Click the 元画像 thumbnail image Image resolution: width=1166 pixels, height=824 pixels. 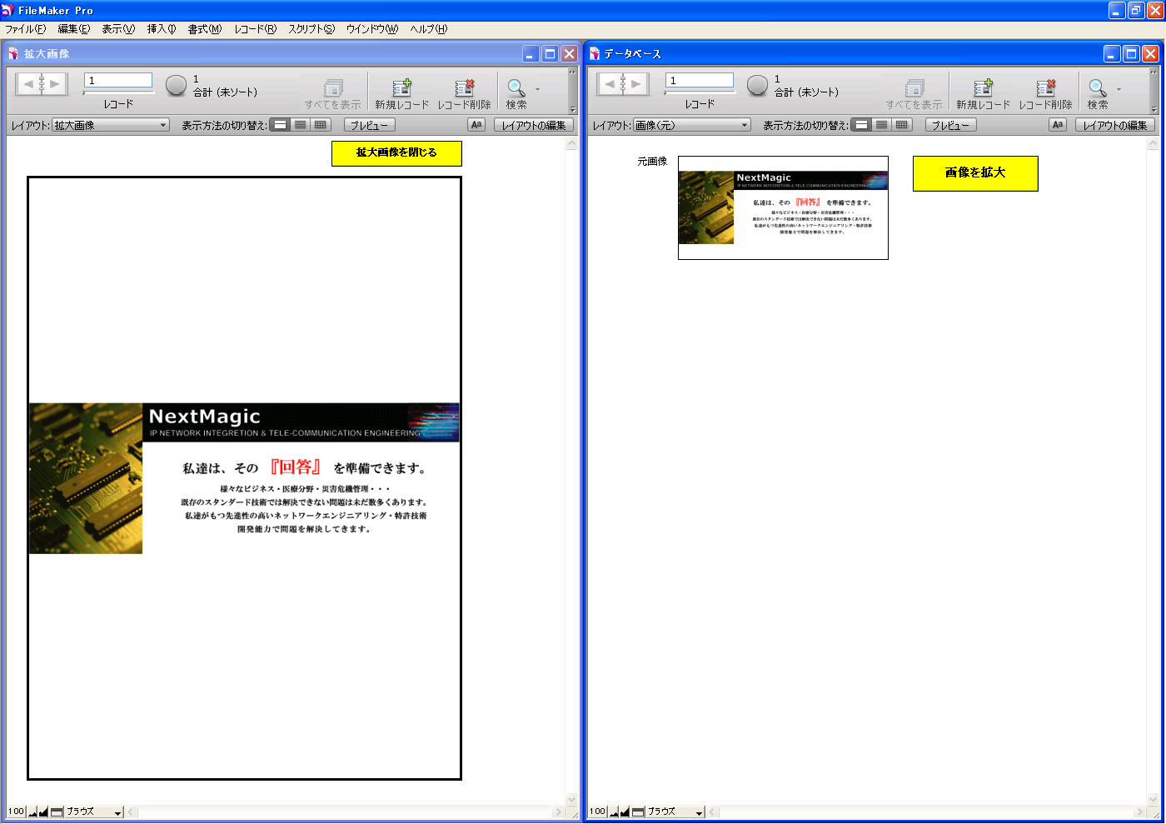point(783,207)
